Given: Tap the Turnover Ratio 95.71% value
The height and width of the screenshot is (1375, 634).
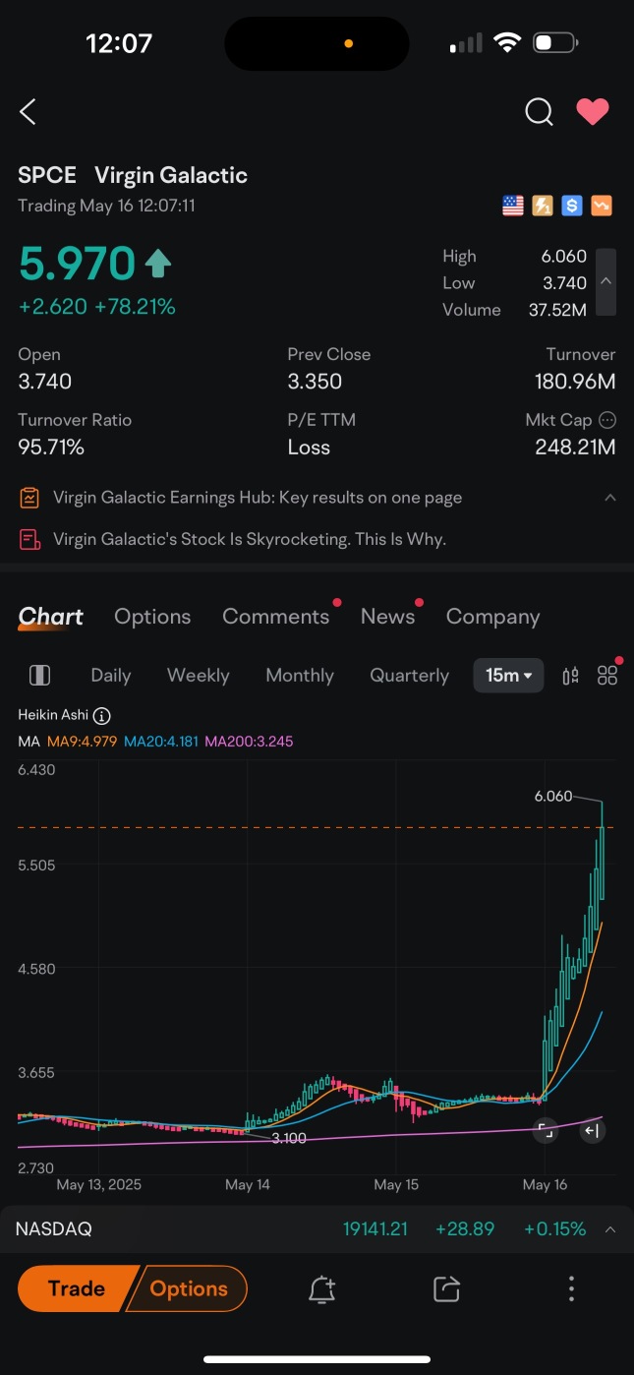Looking at the screenshot, I should (x=51, y=448).
